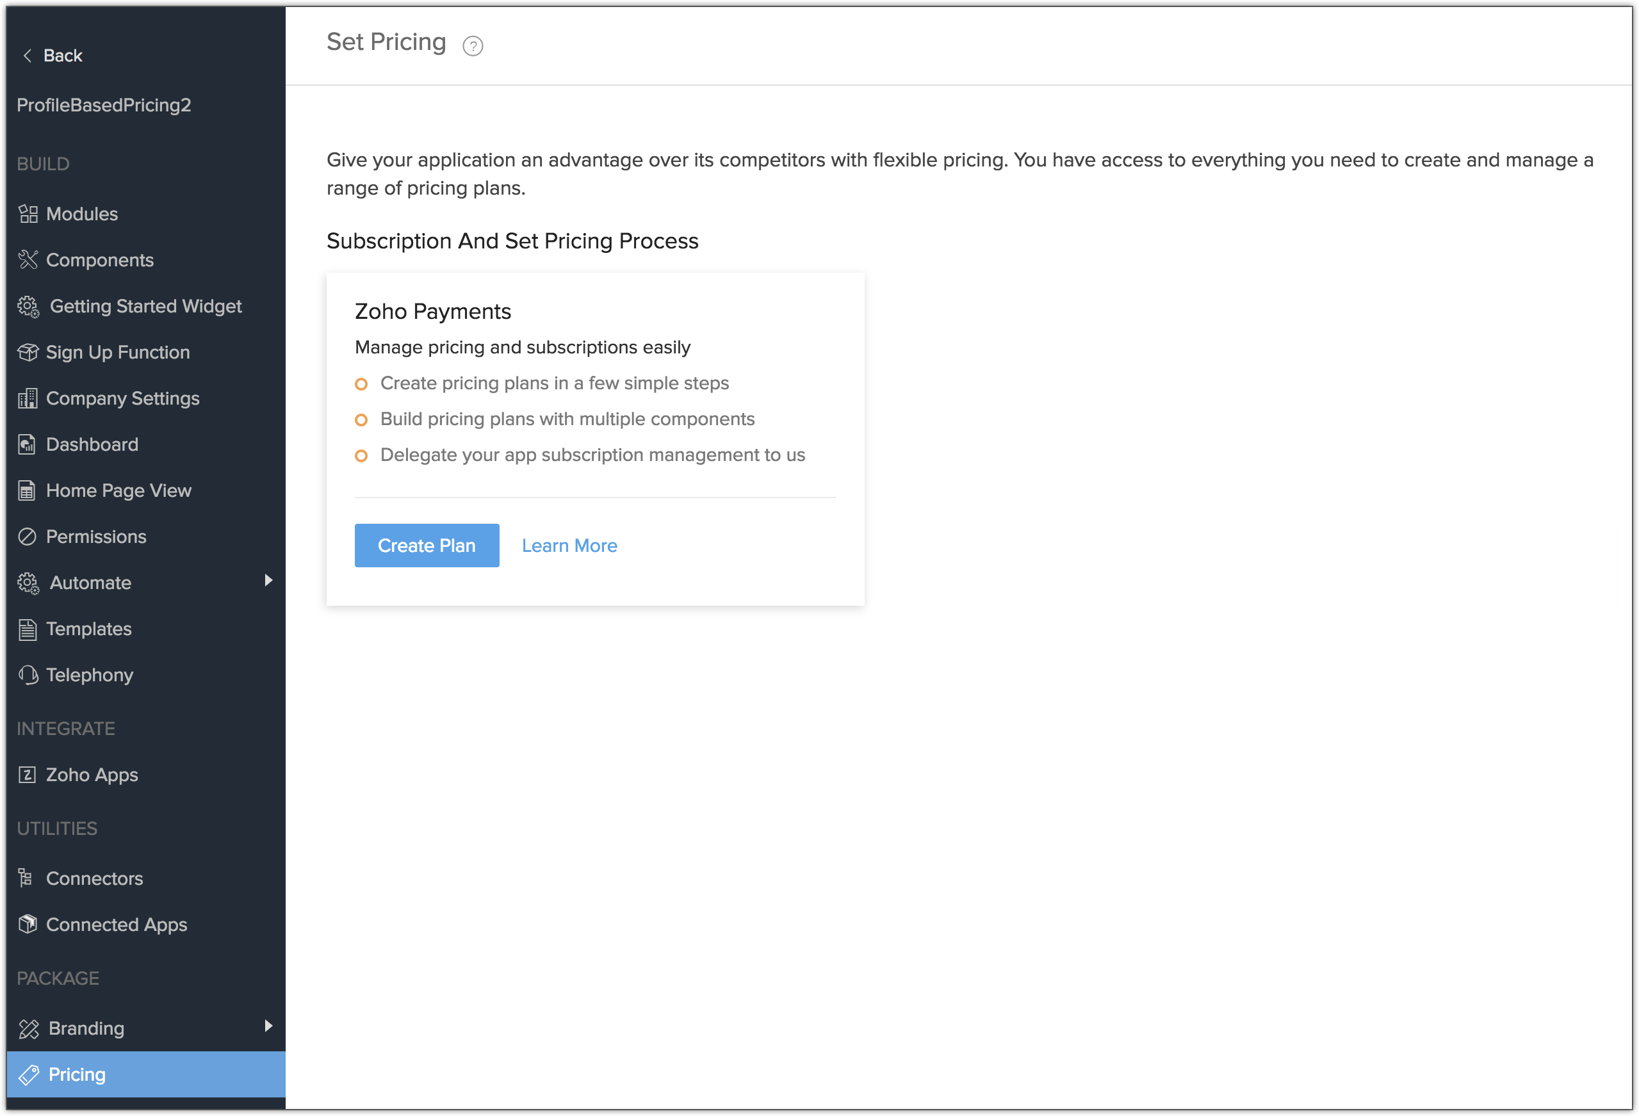Follow the Learn More link
The image size is (1639, 1116).
coord(569,546)
